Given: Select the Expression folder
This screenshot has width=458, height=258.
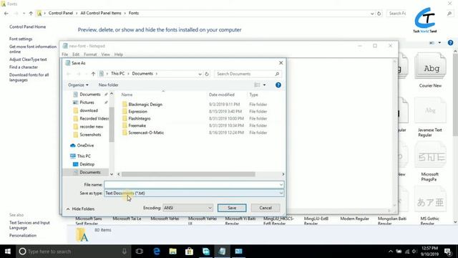Looking at the screenshot, I should tap(137, 112).
